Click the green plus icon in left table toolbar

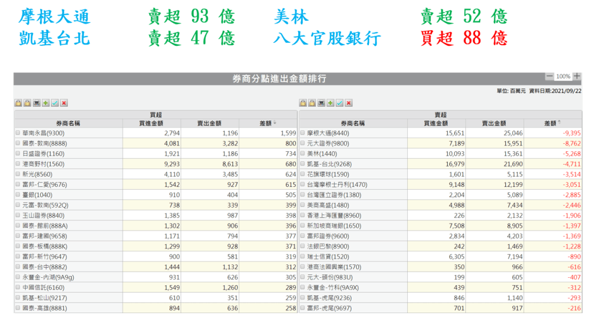[x=45, y=103]
